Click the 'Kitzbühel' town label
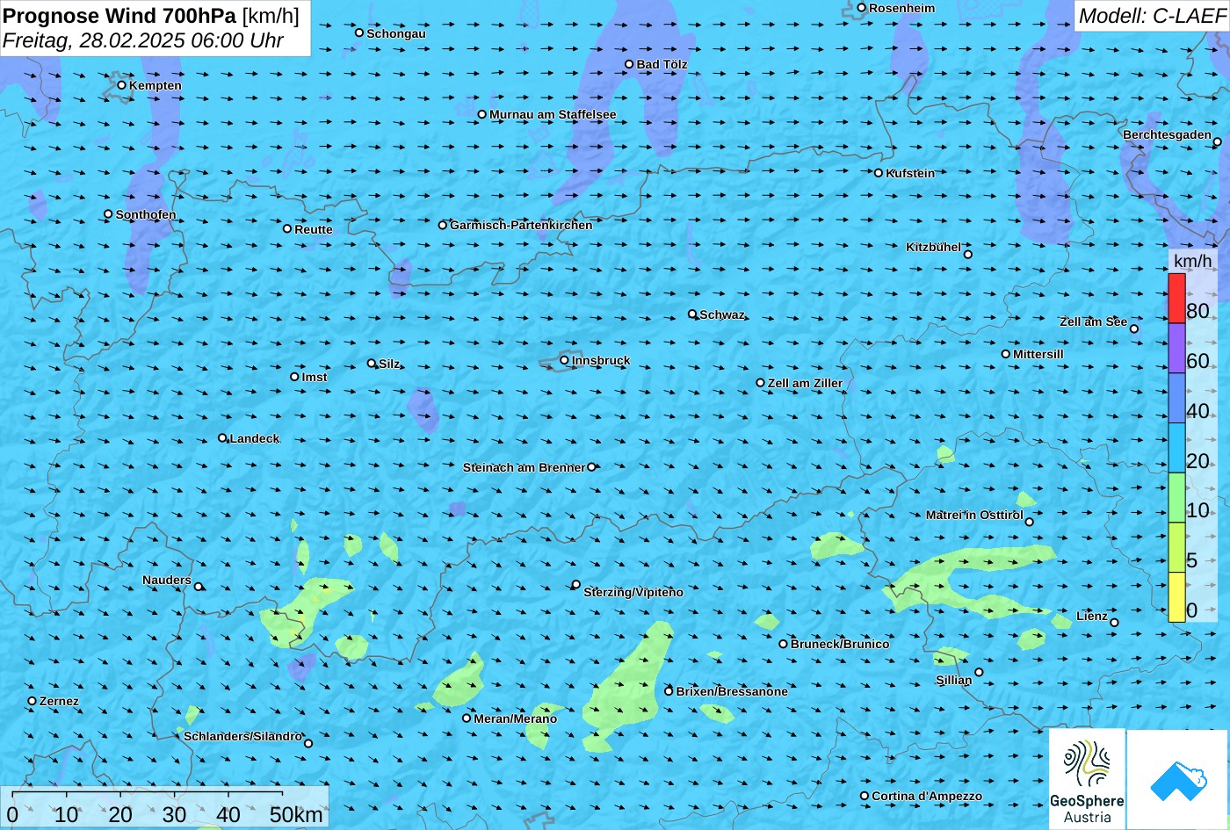1230x830 pixels. click(933, 248)
